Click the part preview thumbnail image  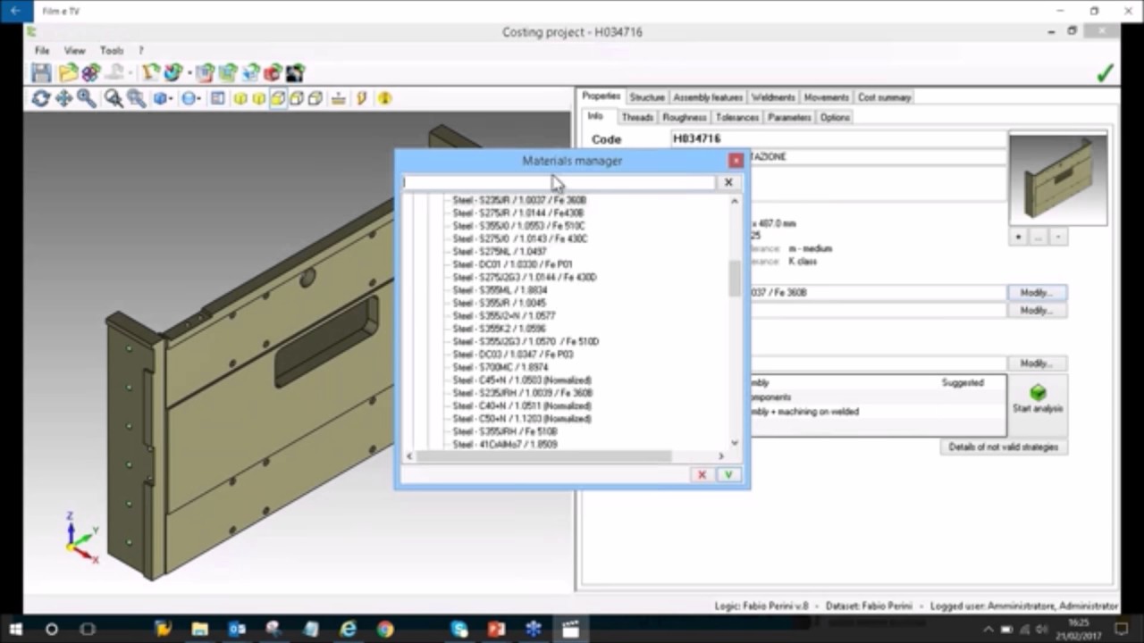1058,179
